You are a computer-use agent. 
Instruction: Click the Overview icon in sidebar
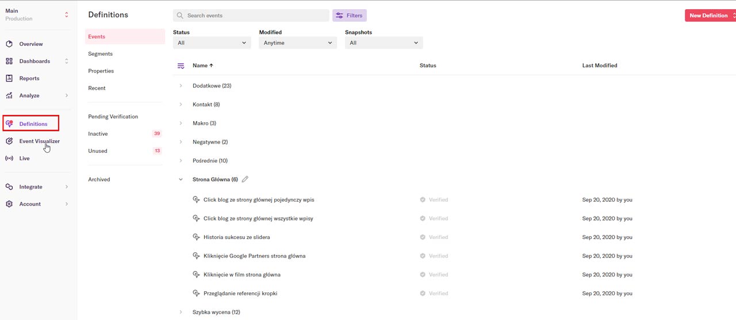point(9,44)
